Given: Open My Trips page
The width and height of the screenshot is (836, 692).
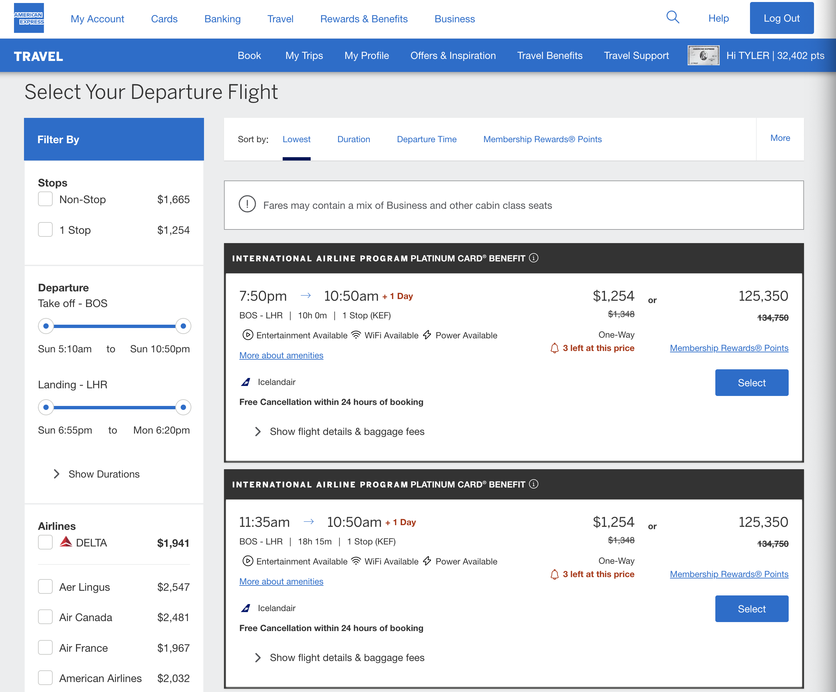Looking at the screenshot, I should [304, 55].
